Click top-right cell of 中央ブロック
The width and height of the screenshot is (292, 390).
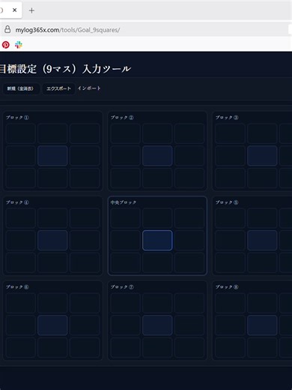pyautogui.click(x=189, y=218)
